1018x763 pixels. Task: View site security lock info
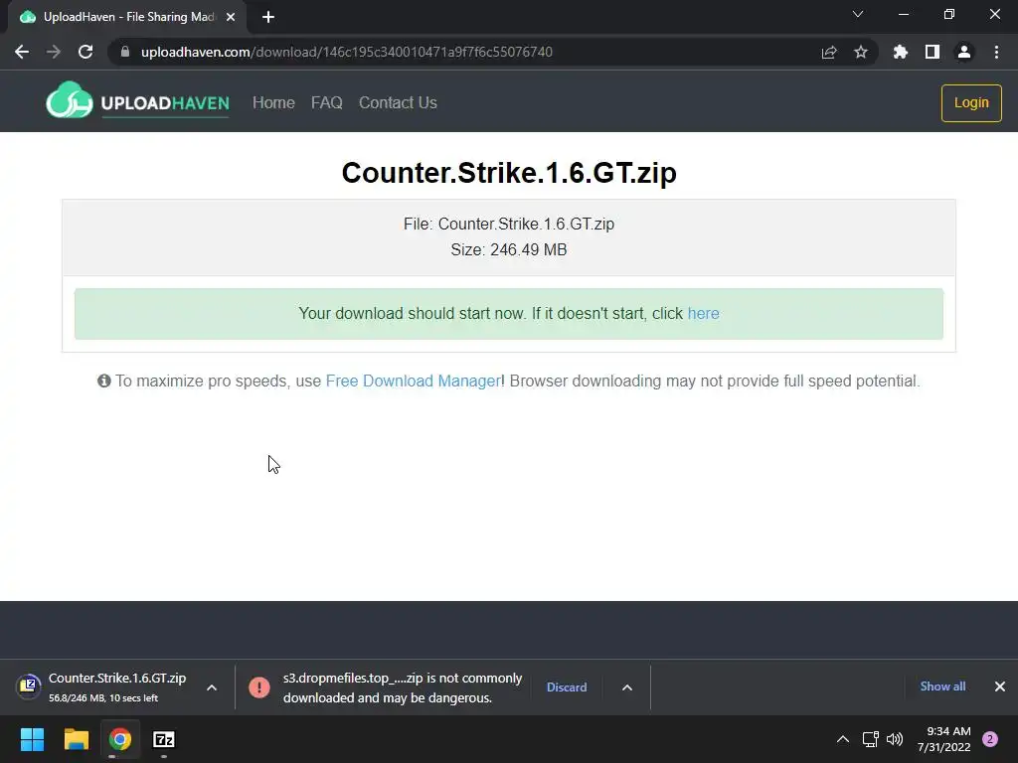point(125,52)
